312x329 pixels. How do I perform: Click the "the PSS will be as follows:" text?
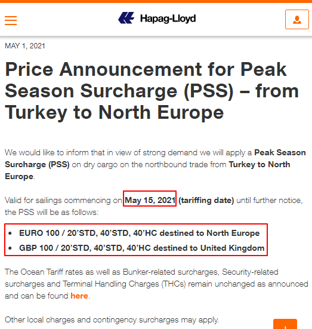point(51,213)
